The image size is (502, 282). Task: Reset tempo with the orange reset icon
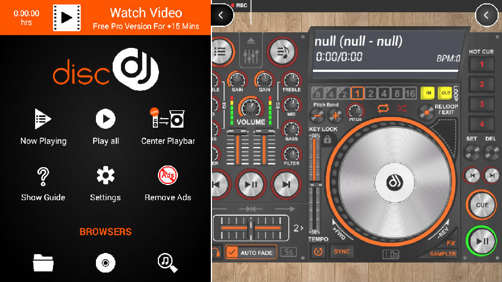click(318, 251)
